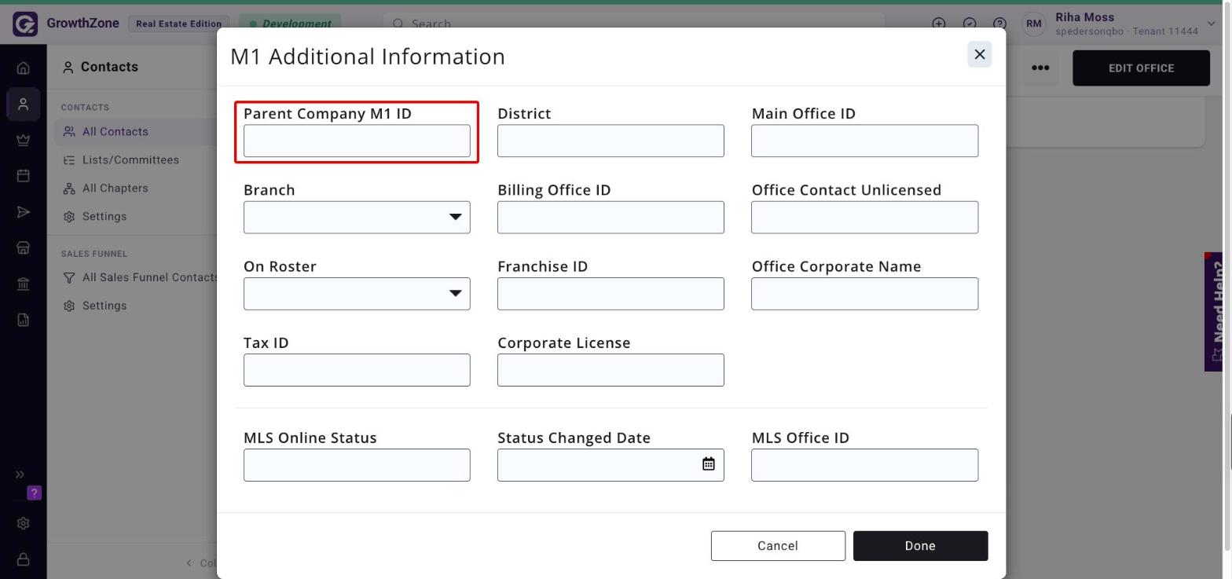Screen dimensions: 1232x579
Task: Focus the Office Corporate Name field
Action: (x=864, y=293)
